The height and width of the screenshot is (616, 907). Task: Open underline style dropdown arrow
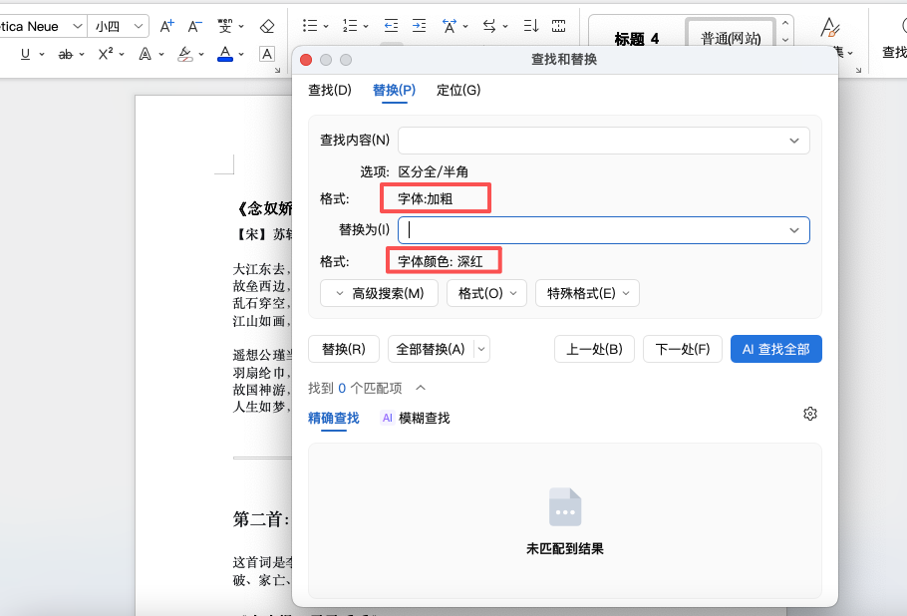pyautogui.click(x=42, y=55)
